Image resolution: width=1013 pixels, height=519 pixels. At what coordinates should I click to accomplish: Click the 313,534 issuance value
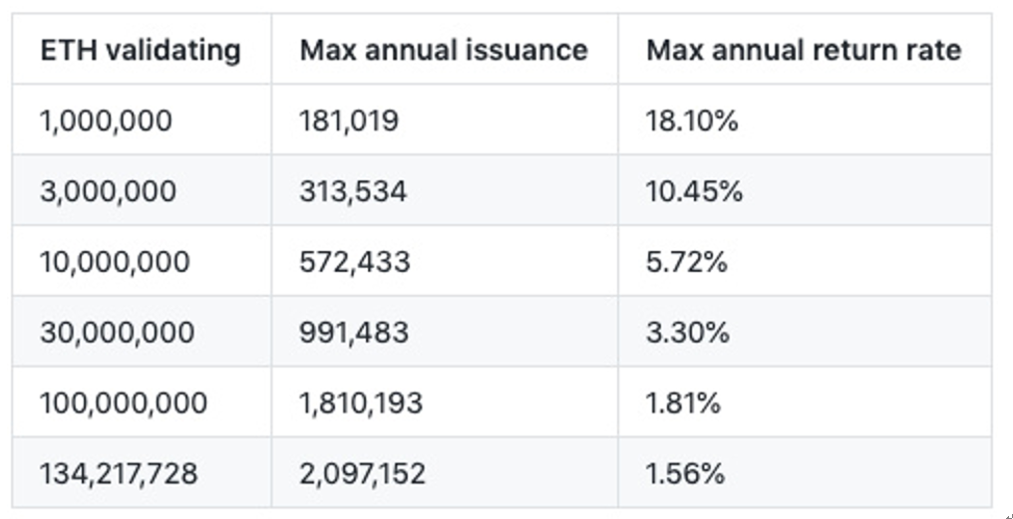(353, 191)
